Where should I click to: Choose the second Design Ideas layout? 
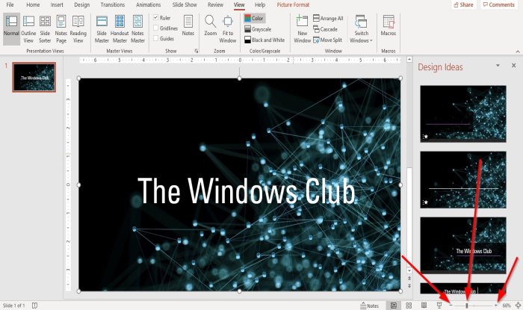pos(463,180)
